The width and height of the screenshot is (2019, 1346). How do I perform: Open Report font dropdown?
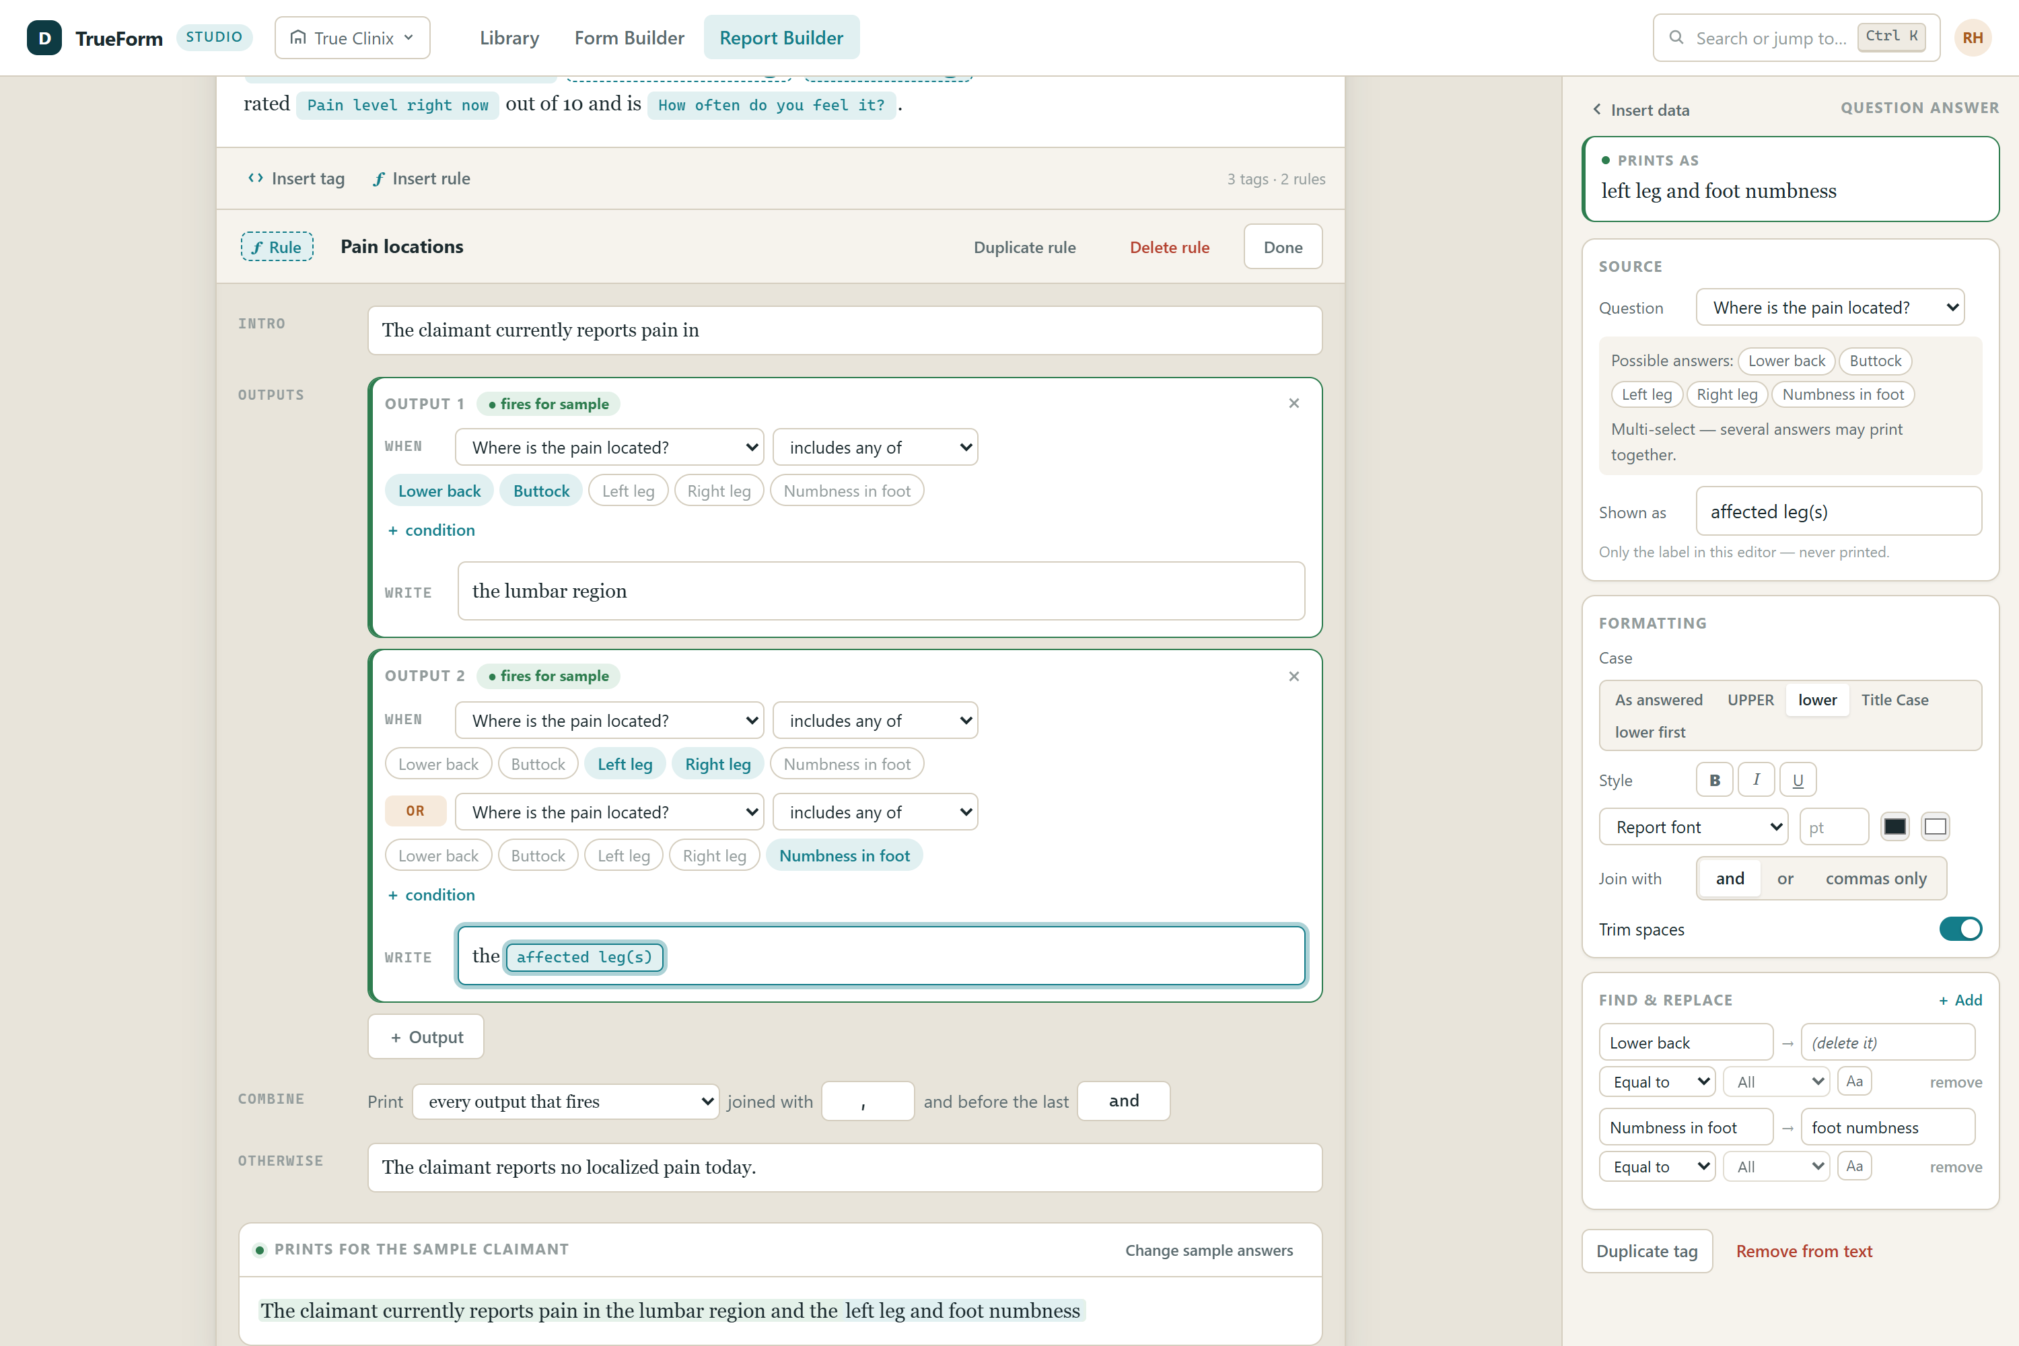click(1693, 826)
